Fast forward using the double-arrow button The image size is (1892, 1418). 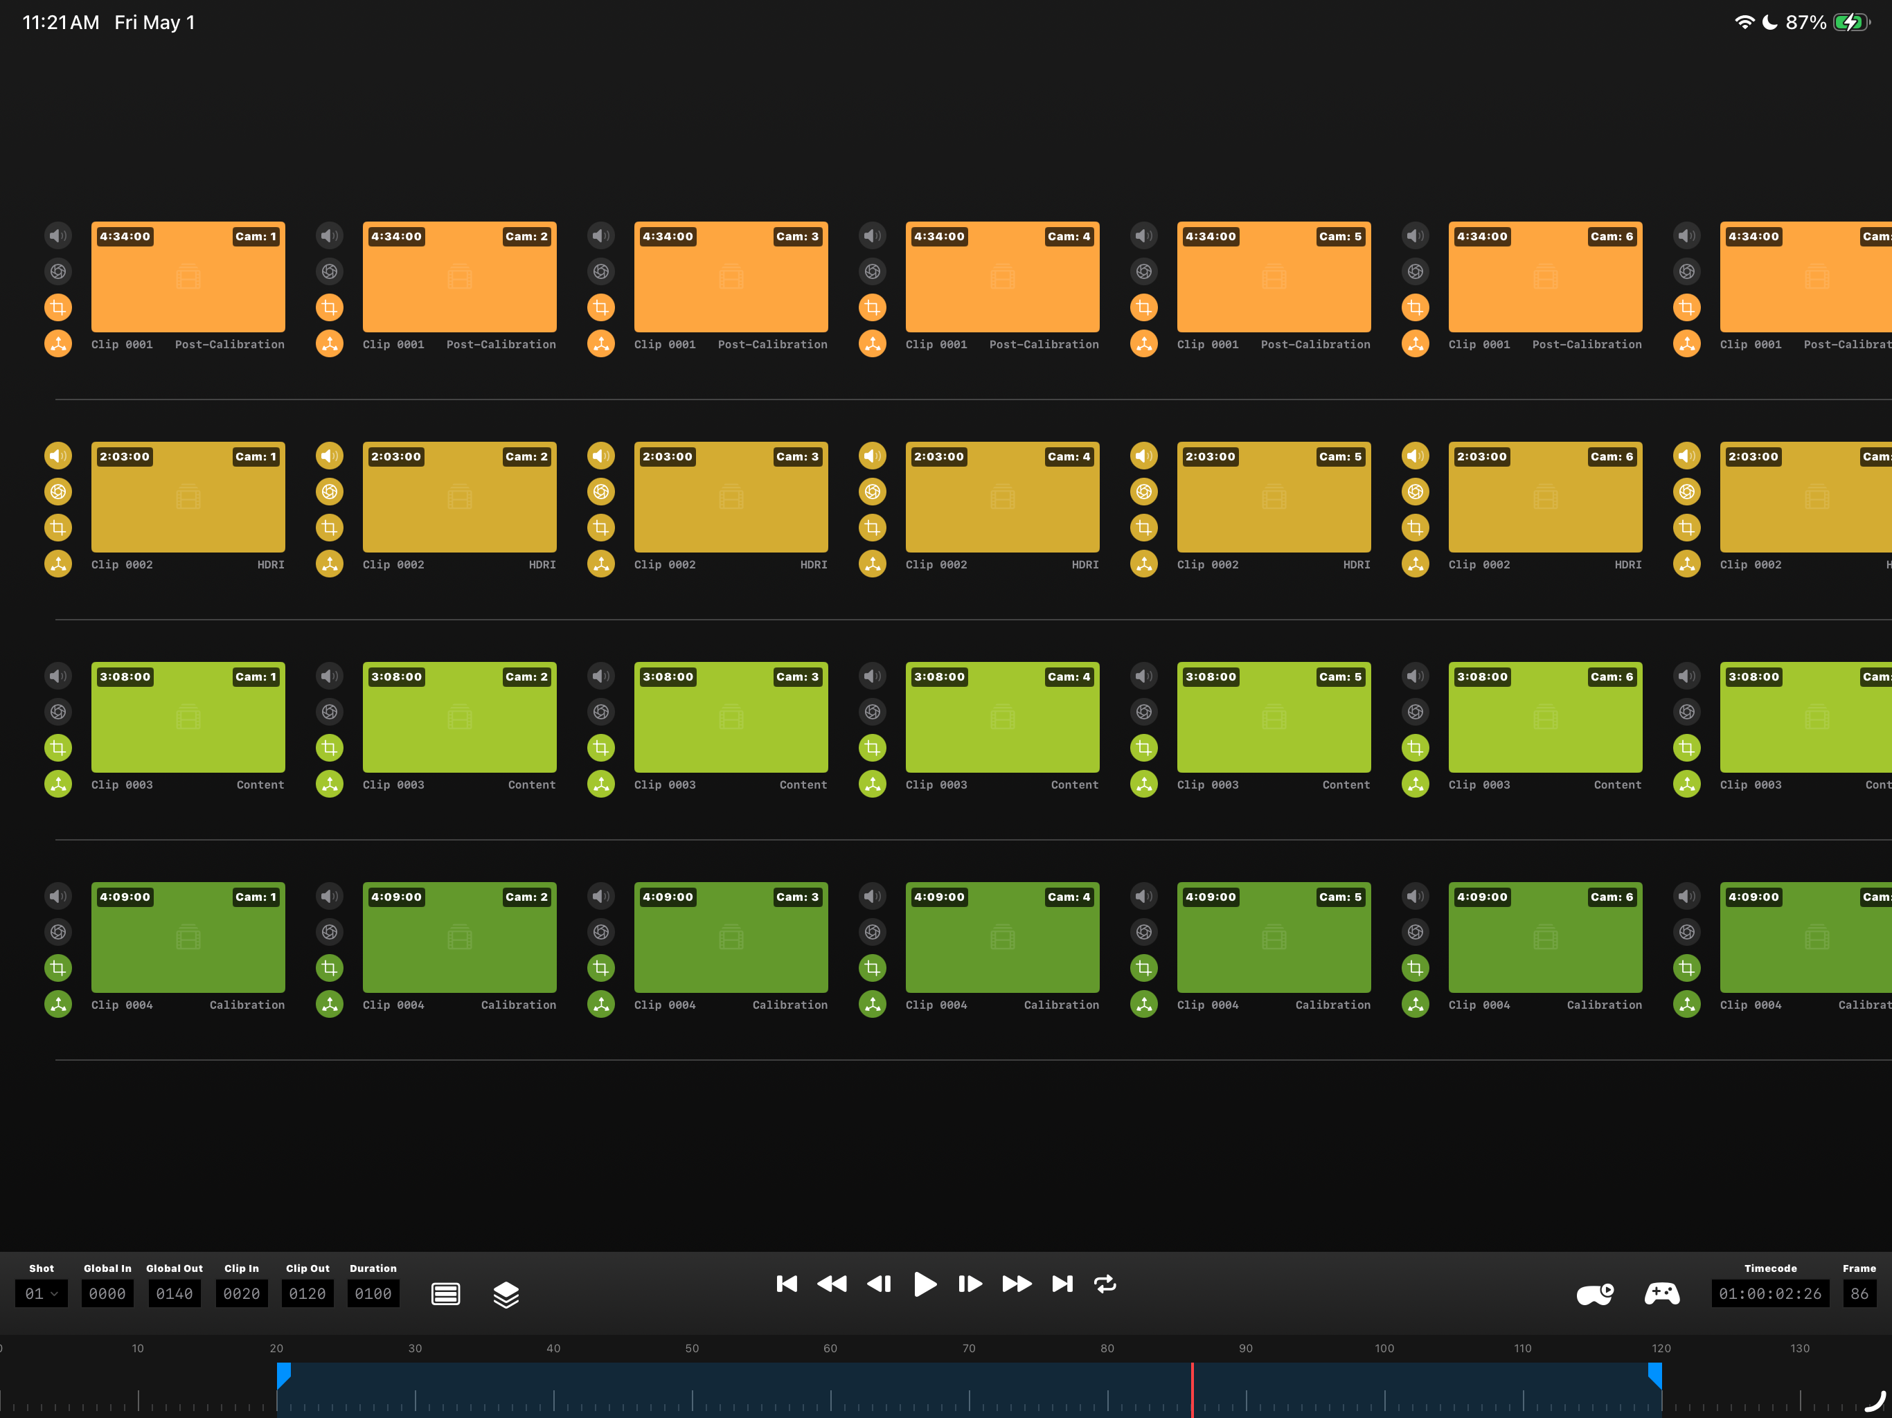[x=1017, y=1284]
